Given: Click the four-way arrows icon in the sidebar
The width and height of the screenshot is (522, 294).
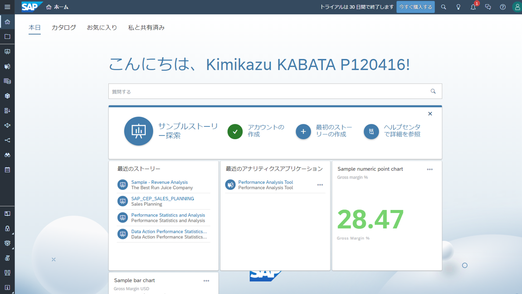Looking at the screenshot, I should coord(7,126).
